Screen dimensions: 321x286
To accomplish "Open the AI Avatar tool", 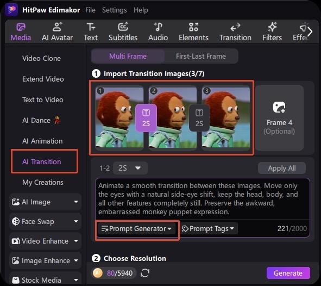I will pos(57,32).
